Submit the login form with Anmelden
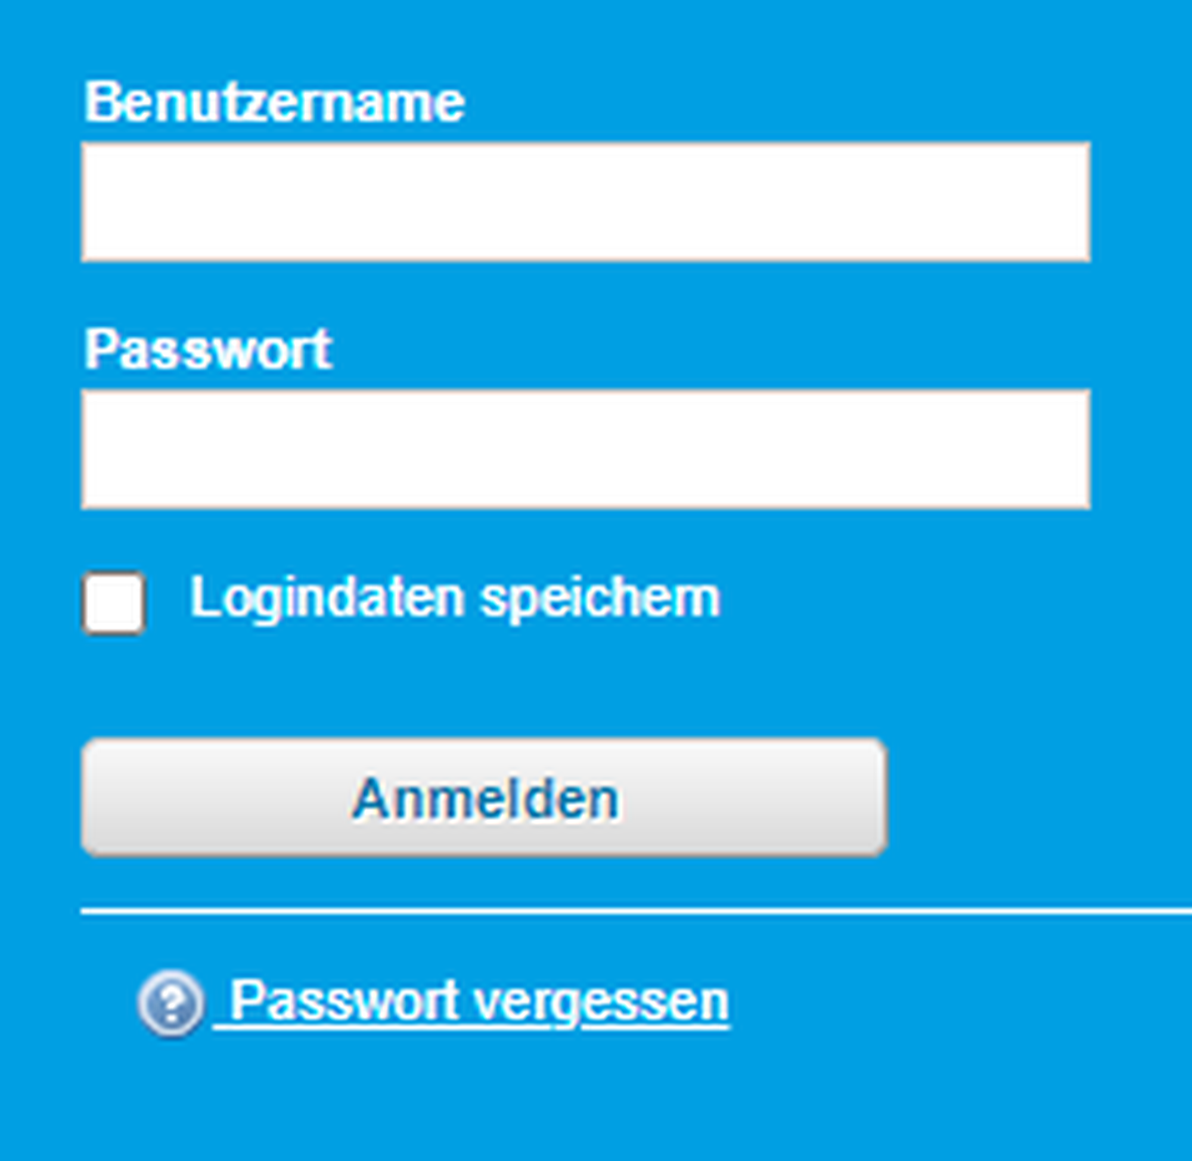The height and width of the screenshot is (1161, 1192). click(485, 798)
